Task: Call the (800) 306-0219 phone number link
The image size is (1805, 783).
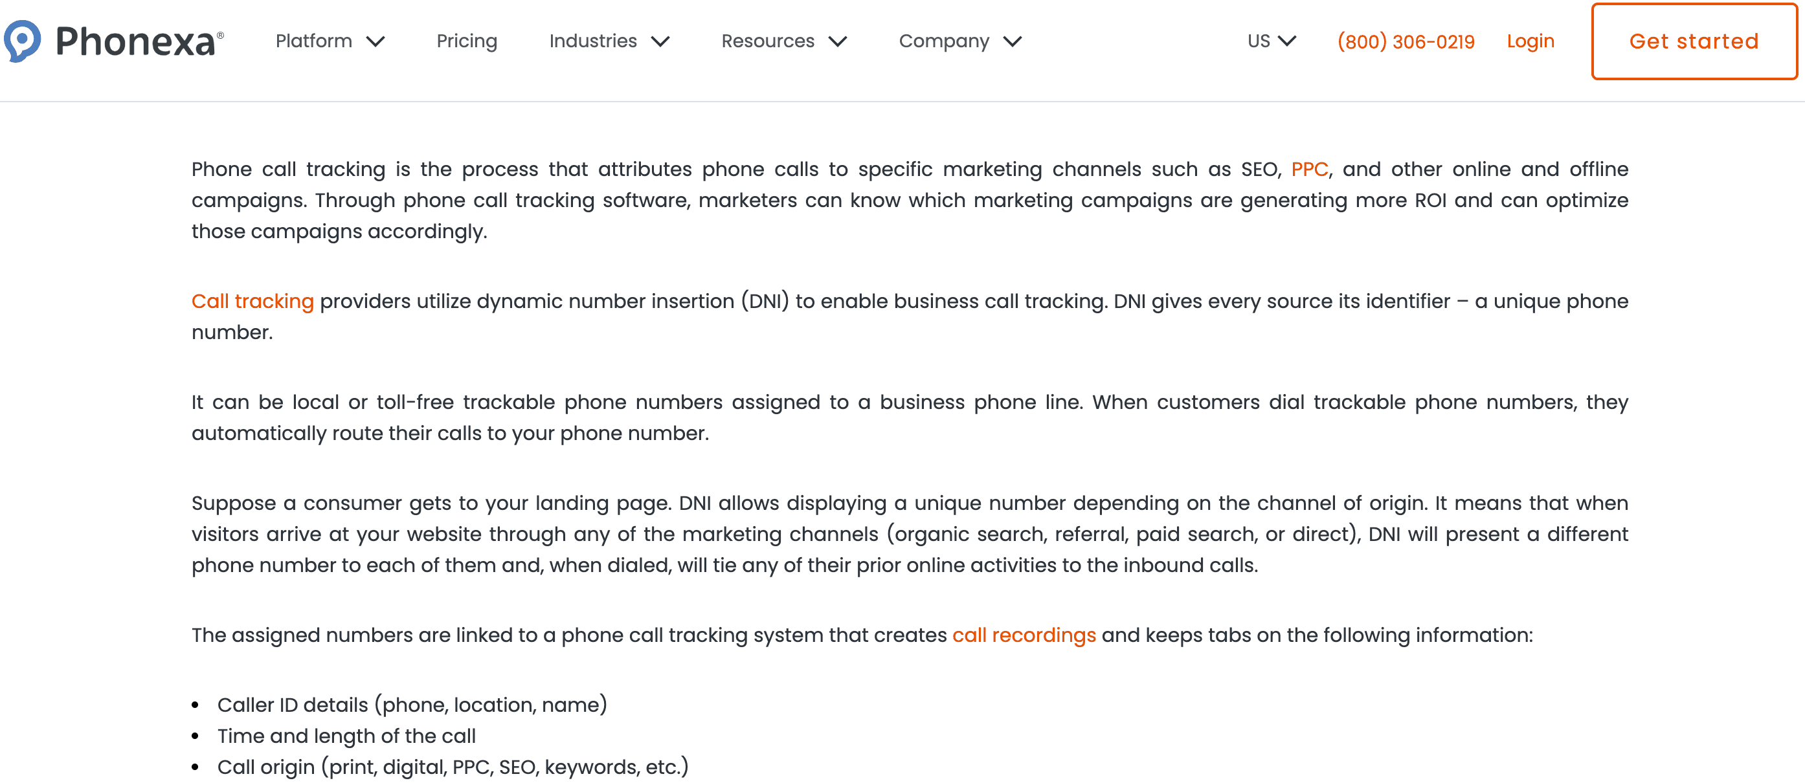Action: [1406, 42]
